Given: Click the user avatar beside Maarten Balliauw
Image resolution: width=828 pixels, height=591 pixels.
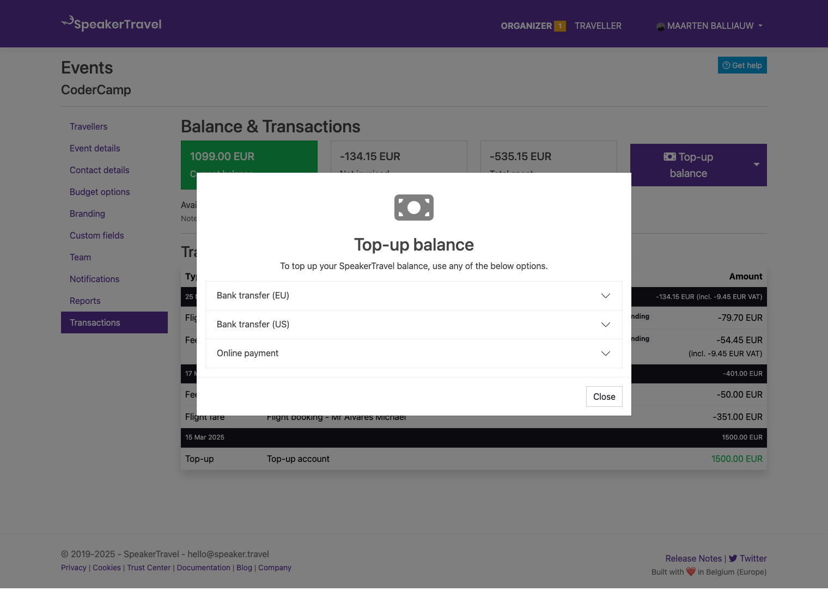Looking at the screenshot, I should click(x=660, y=26).
